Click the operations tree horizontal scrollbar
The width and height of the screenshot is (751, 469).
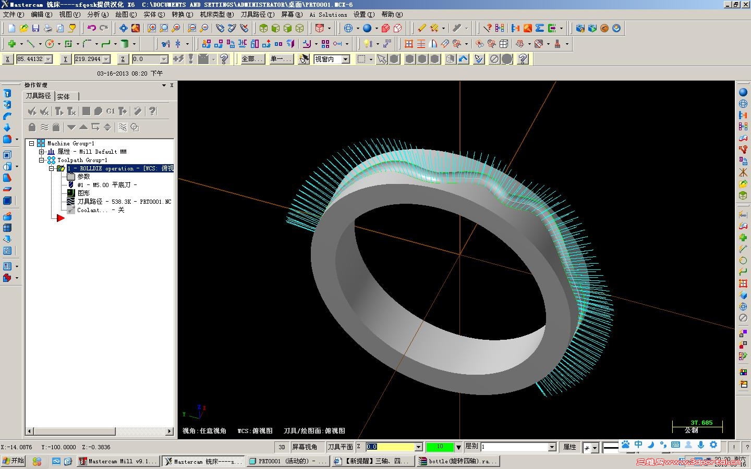(x=100, y=431)
